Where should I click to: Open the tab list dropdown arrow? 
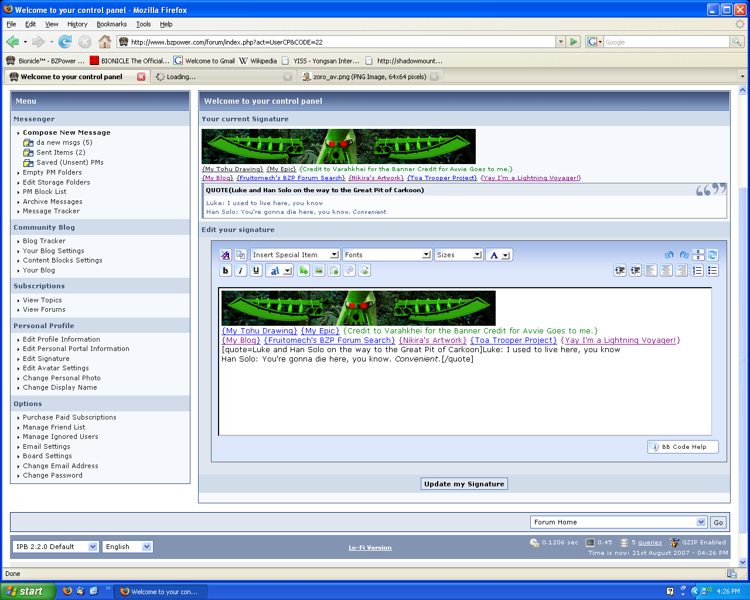tap(742, 77)
